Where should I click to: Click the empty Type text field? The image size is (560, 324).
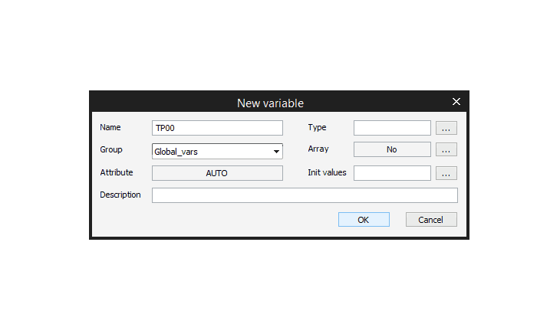pos(392,128)
